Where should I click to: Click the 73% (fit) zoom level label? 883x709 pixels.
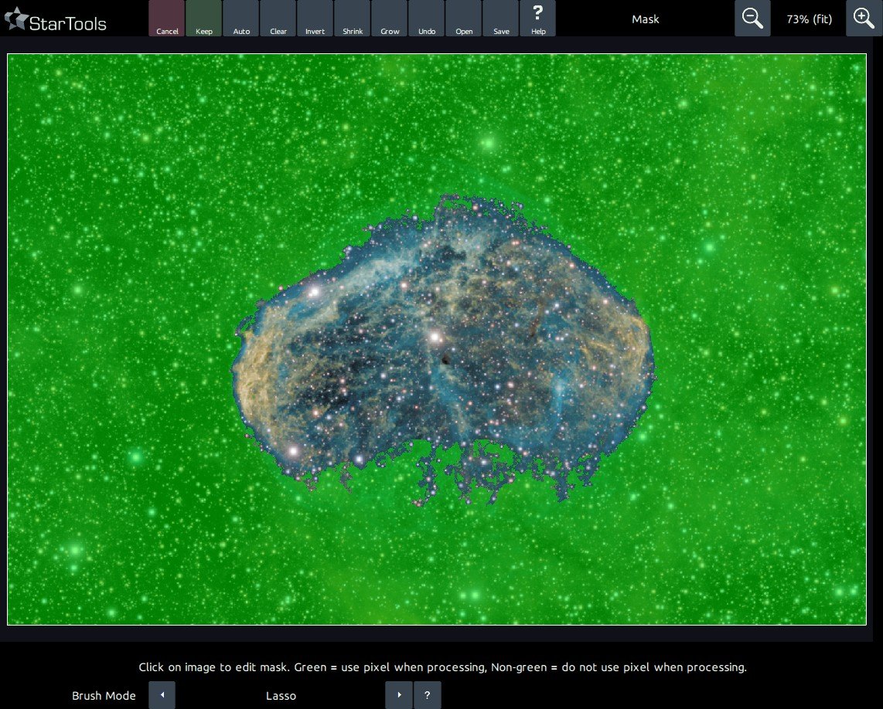tap(809, 19)
